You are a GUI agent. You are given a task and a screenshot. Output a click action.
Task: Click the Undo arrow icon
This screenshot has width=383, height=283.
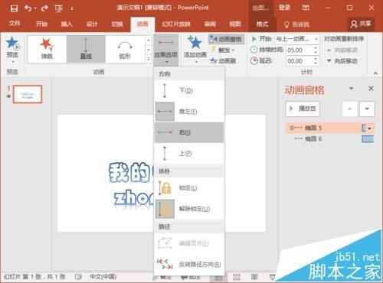(x=28, y=8)
